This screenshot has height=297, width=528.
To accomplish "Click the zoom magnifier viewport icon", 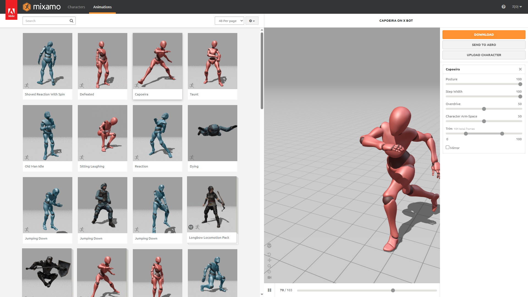I will pyautogui.click(x=269, y=266).
